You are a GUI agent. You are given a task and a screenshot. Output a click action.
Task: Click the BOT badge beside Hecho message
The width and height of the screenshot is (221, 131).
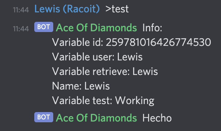click(44, 117)
